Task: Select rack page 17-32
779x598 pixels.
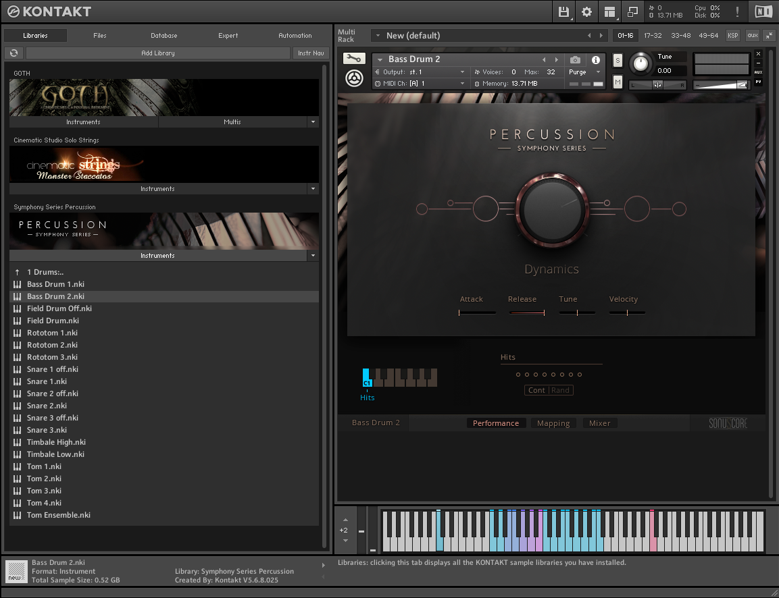Action: [x=653, y=35]
